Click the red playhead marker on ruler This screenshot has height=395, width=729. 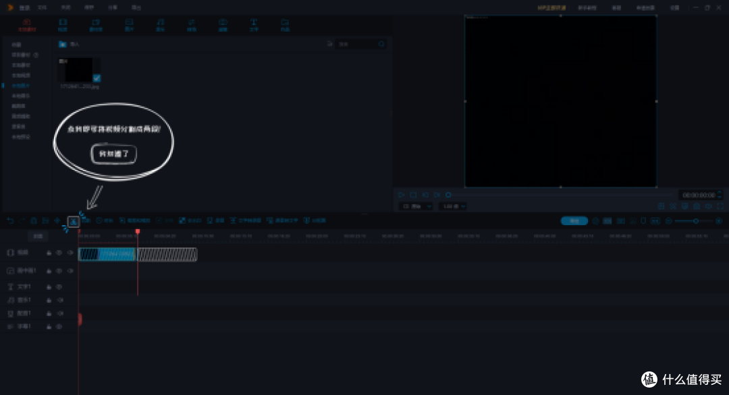[x=138, y=231]
